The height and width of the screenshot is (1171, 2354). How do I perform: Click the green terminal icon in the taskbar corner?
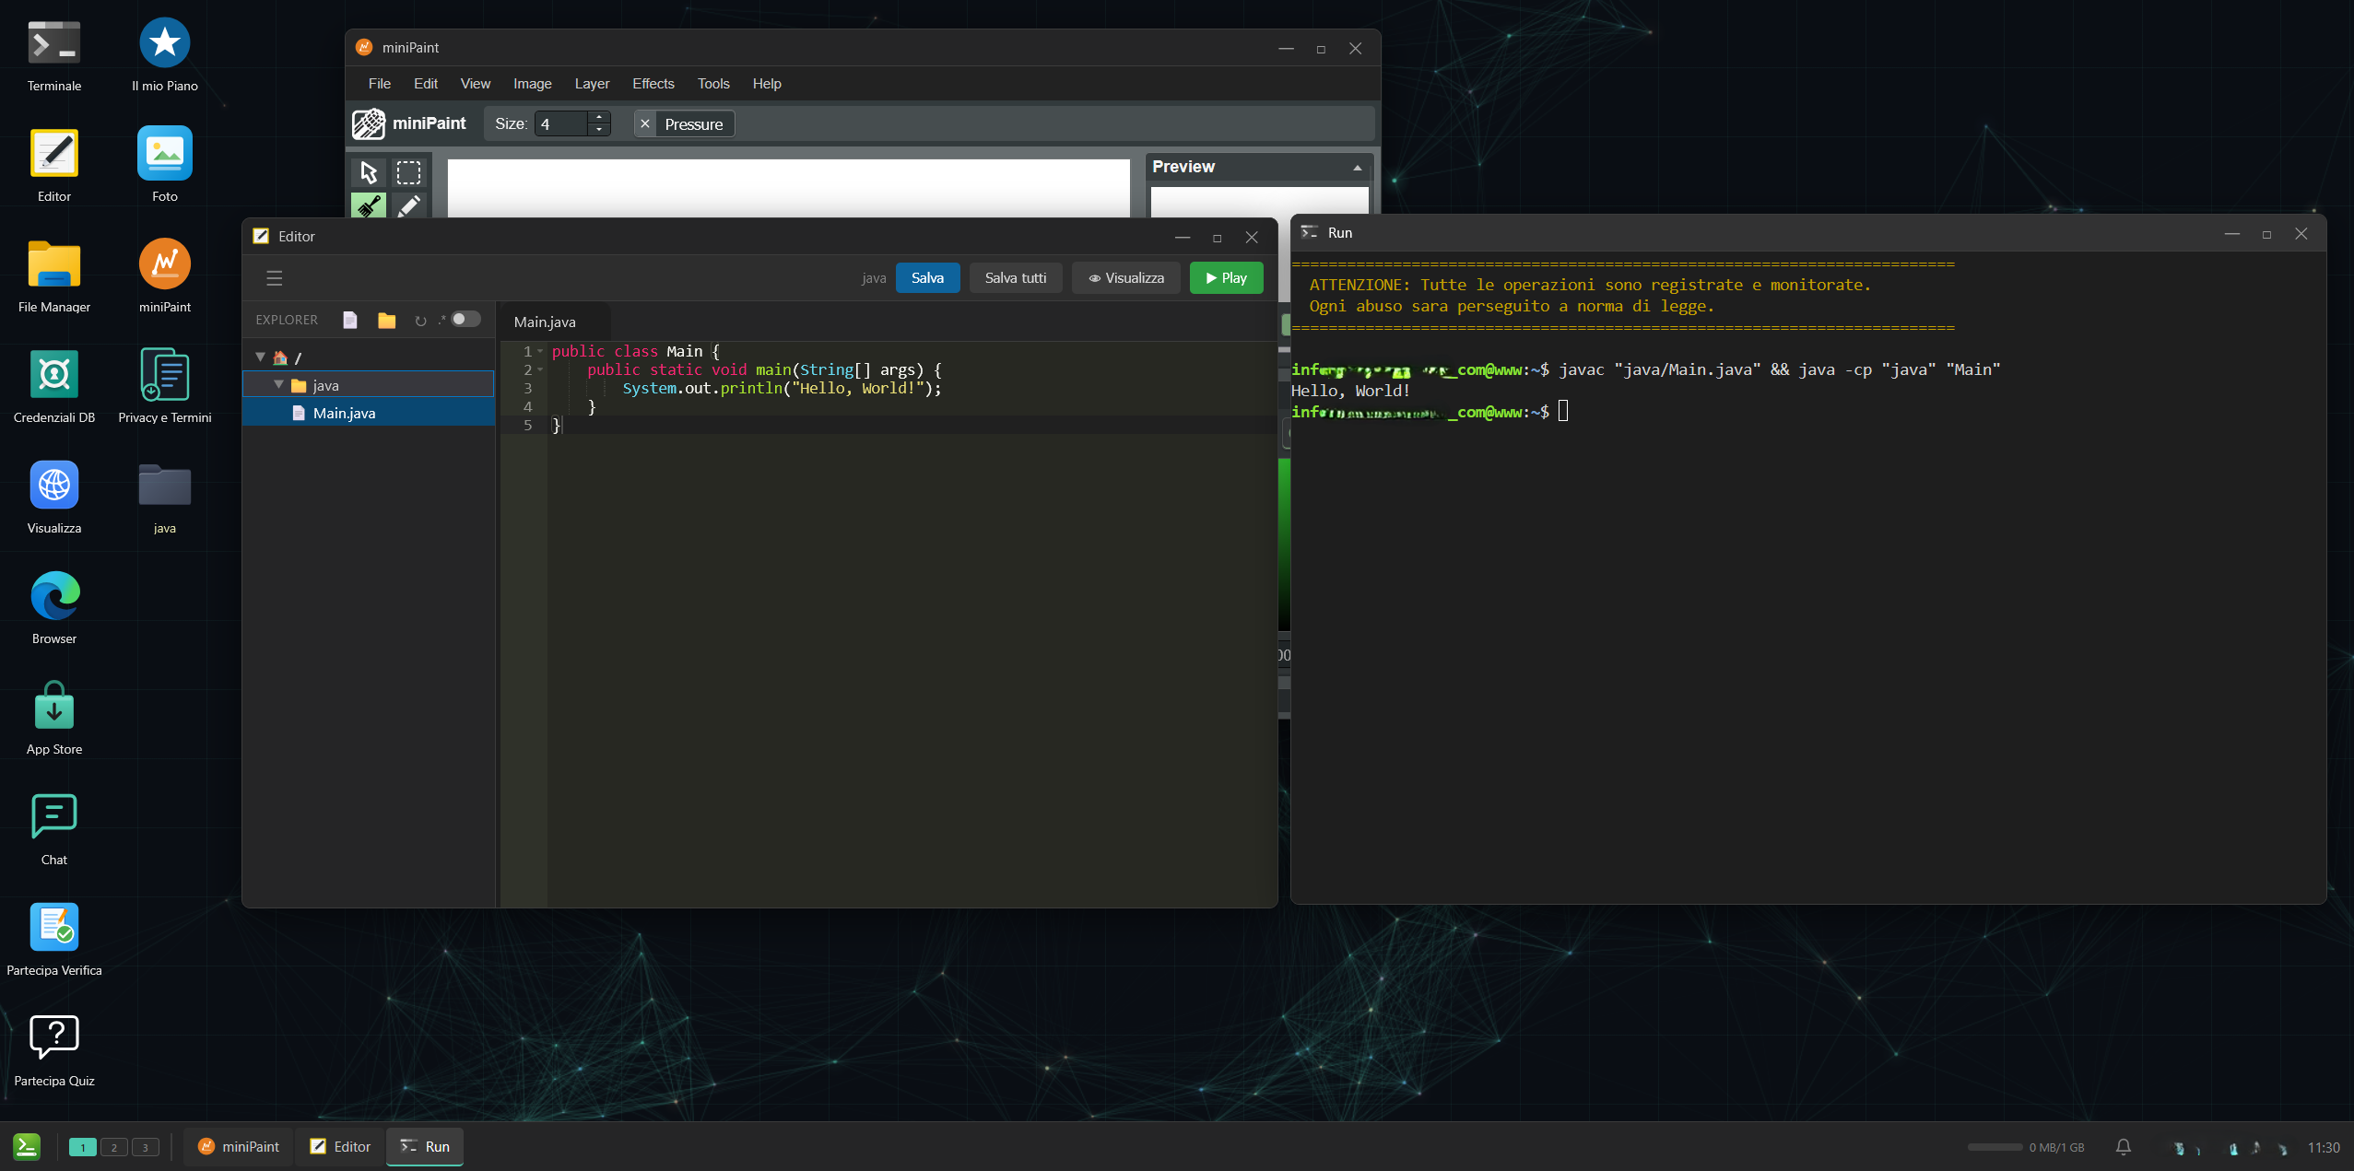[x=26, y=1146]
